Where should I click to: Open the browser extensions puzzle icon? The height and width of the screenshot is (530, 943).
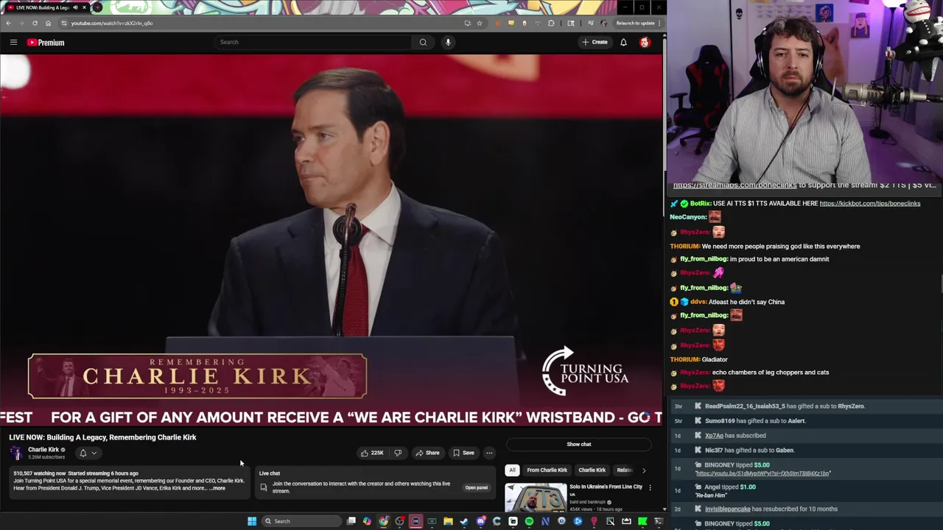551,23
